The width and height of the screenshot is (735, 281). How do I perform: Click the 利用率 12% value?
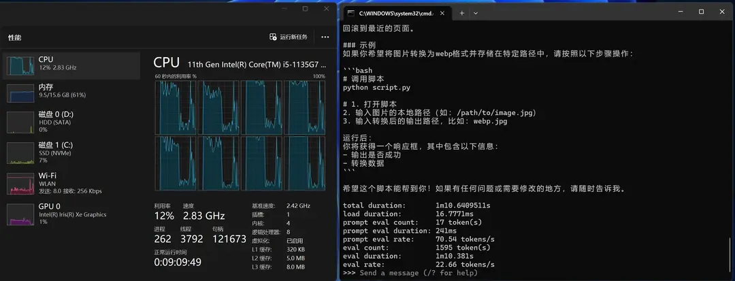coord(164,216)
